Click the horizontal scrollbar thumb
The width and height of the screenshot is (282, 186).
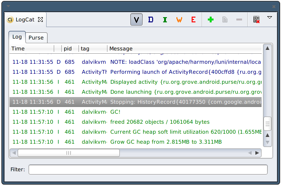click(x=68, y=153)
